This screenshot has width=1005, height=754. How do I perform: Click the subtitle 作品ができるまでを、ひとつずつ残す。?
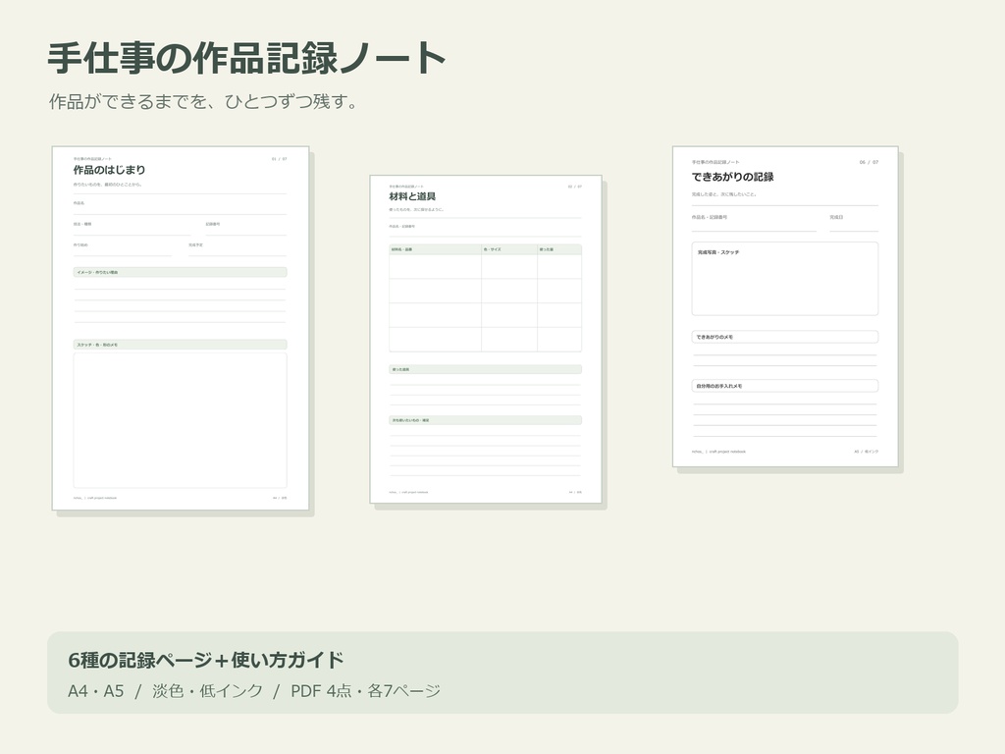click(204, 101)
